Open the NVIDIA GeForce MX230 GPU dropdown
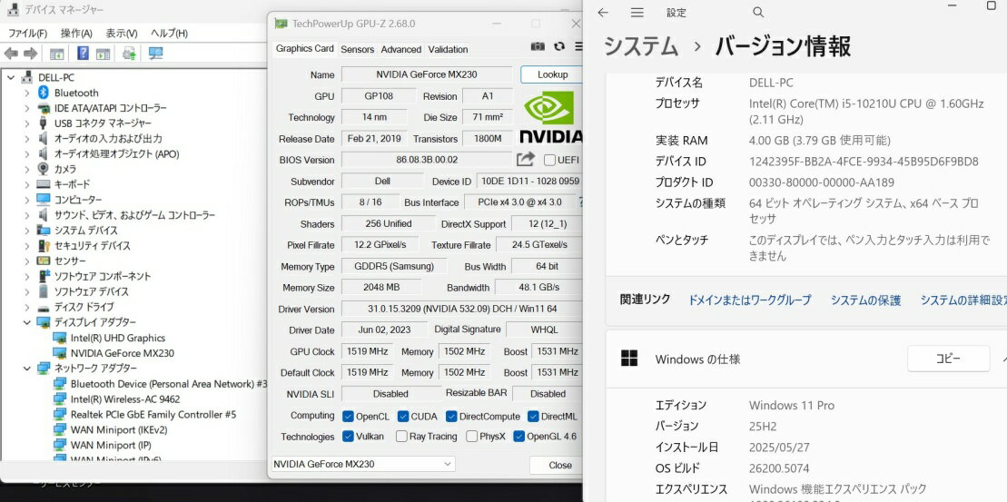Viewport: 1007px width, 502px height. click(x=363, y=465)
